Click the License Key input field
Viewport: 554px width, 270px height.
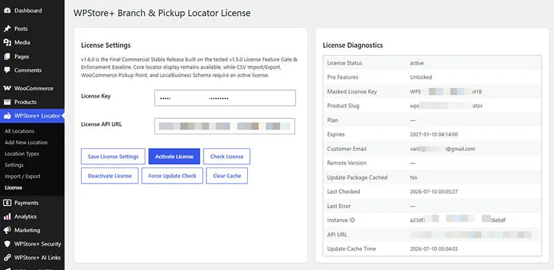[225, 98]
